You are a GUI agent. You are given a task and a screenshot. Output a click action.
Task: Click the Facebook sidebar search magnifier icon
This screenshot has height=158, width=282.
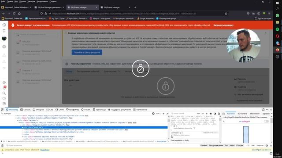coord(4,93)
